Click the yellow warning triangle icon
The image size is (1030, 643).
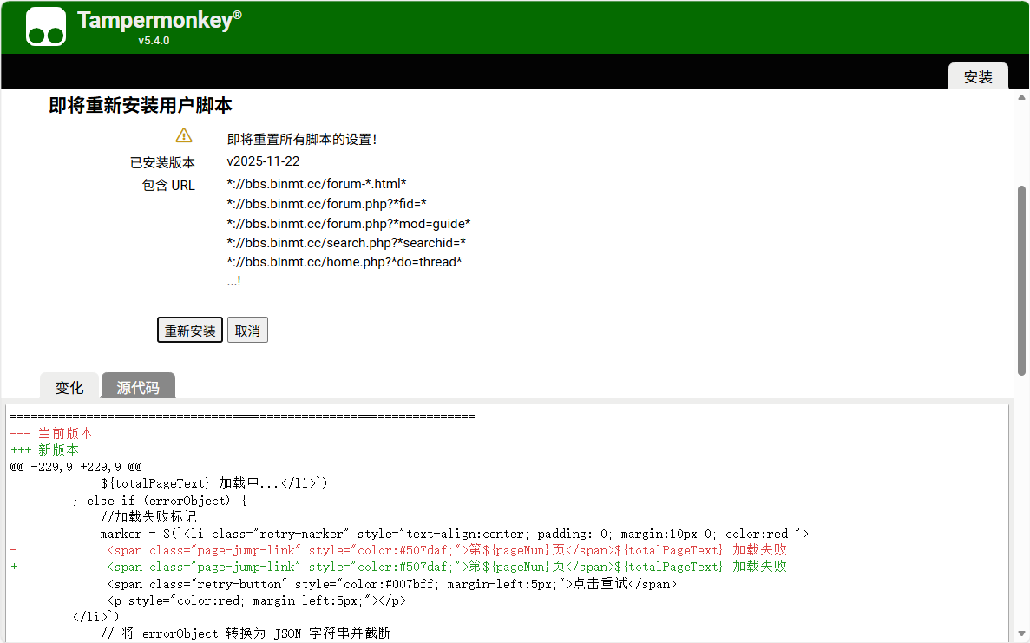coord(184,135)
